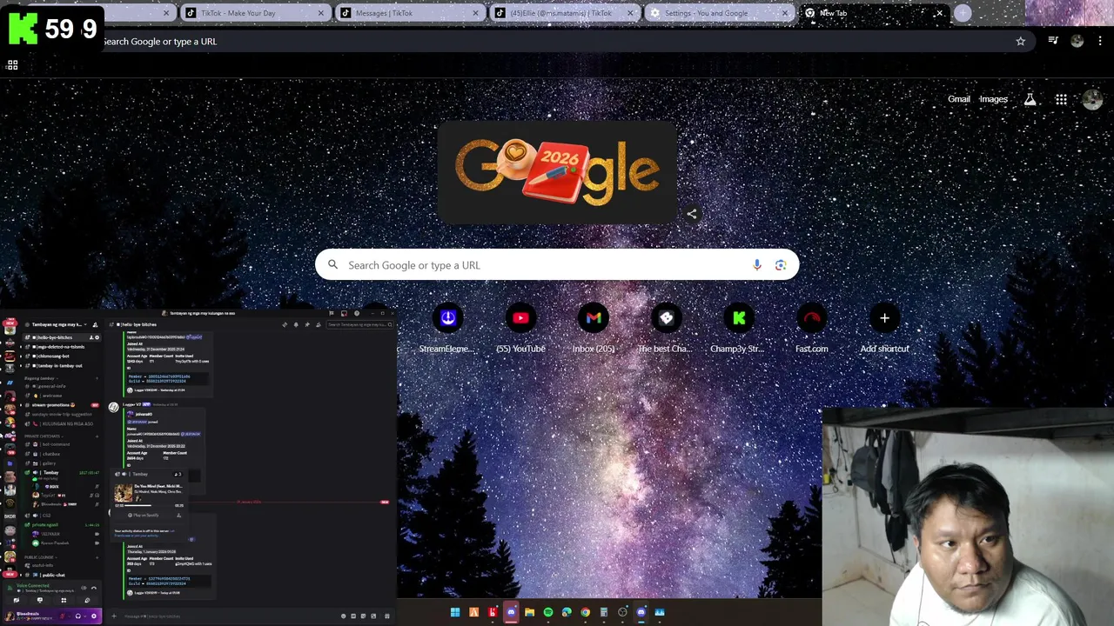Open Google account avatar on New Tab page
The image size is (1114, 626).
click(1092, 99)
